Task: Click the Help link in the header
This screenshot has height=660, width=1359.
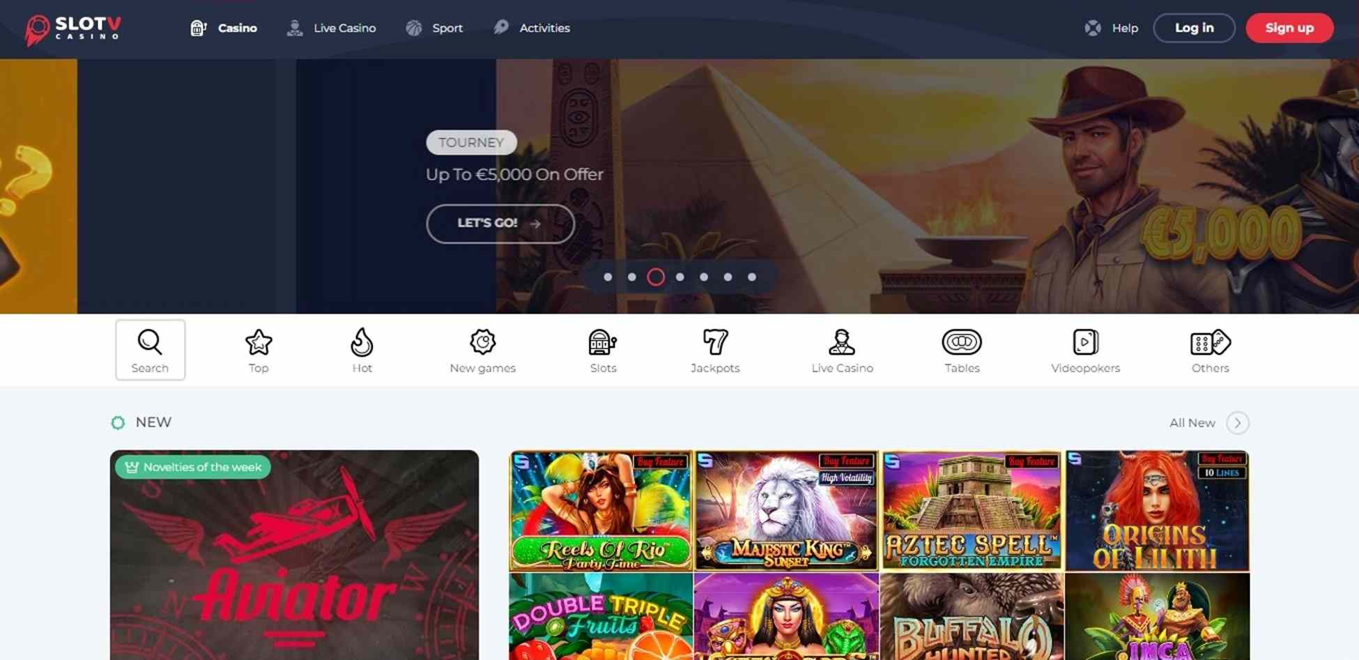Action: click(x=1112, y=28)
